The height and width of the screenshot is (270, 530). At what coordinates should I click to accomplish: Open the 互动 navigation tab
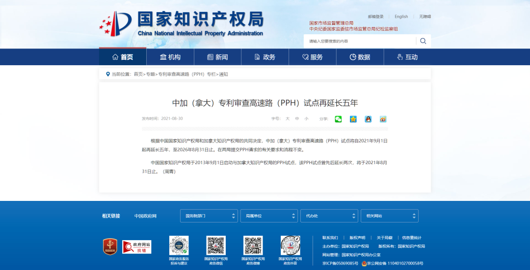pos(408,57)
